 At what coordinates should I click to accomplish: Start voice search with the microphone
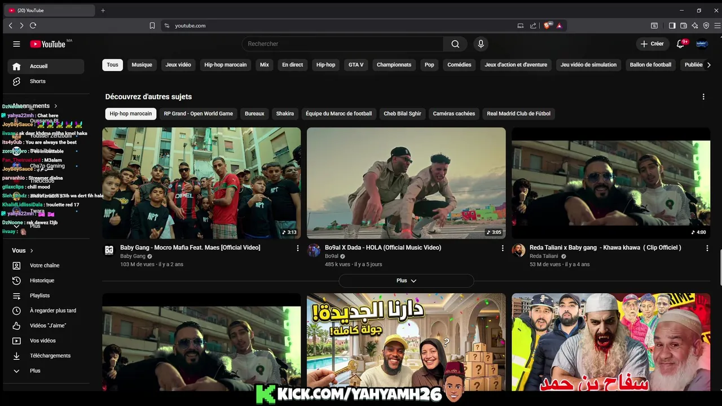pos(481,44)
